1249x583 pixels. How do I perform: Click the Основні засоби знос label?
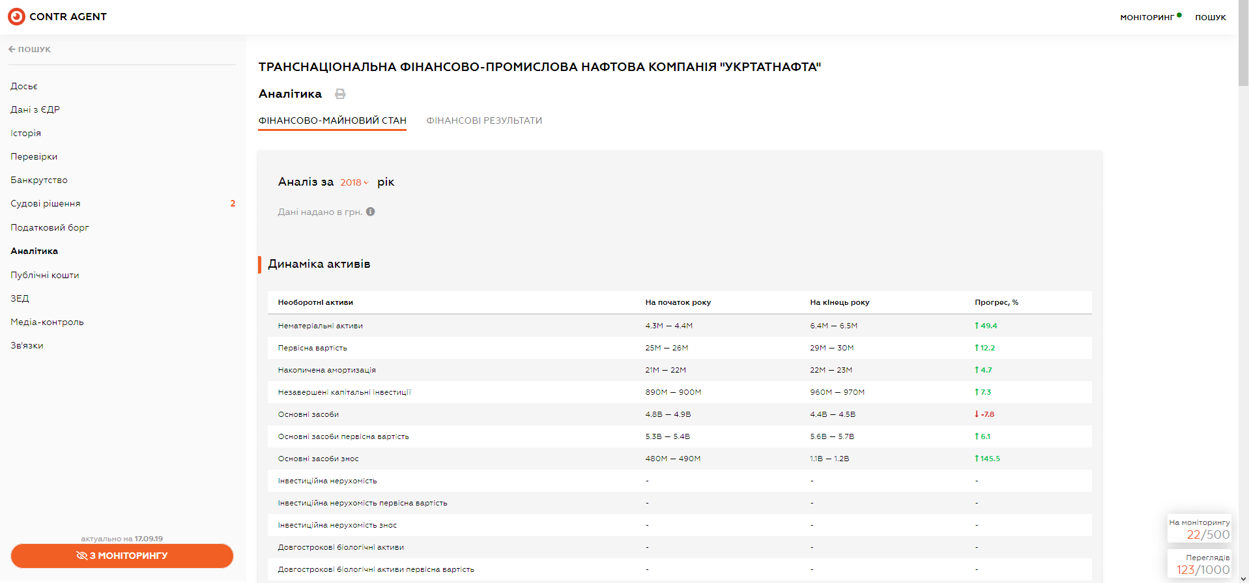point(319,459)
